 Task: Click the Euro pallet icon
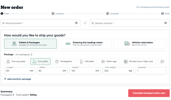point(34,61)
